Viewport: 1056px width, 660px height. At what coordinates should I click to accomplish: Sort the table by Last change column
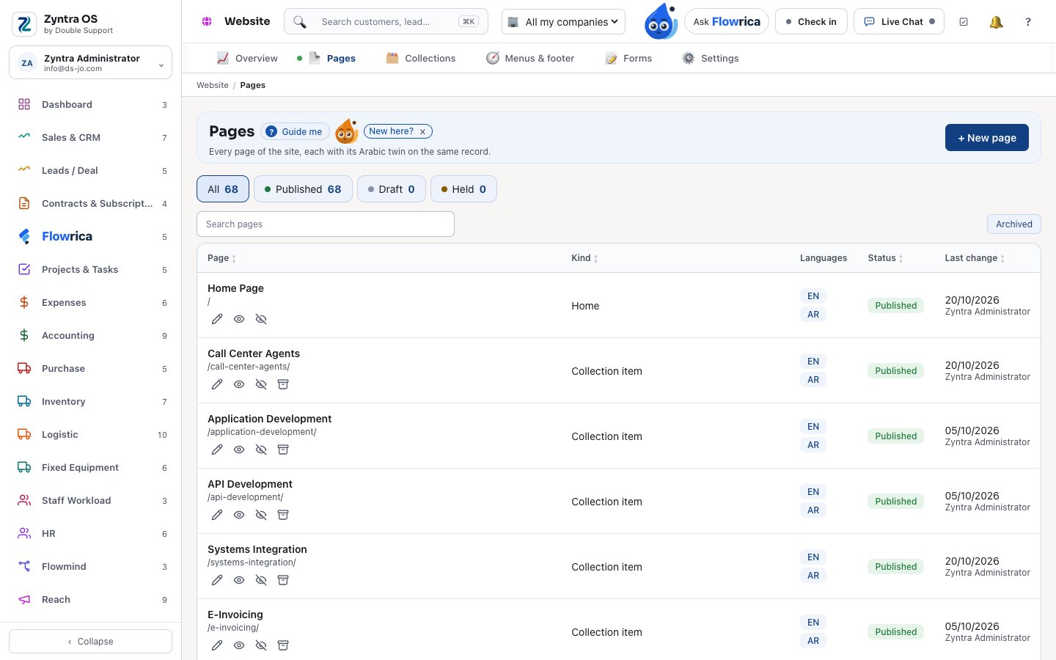pyautogui.click(x=975, y=258)
